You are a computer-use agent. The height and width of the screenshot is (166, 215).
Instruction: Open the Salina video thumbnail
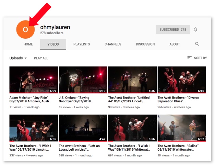click(x=182, y=128)
